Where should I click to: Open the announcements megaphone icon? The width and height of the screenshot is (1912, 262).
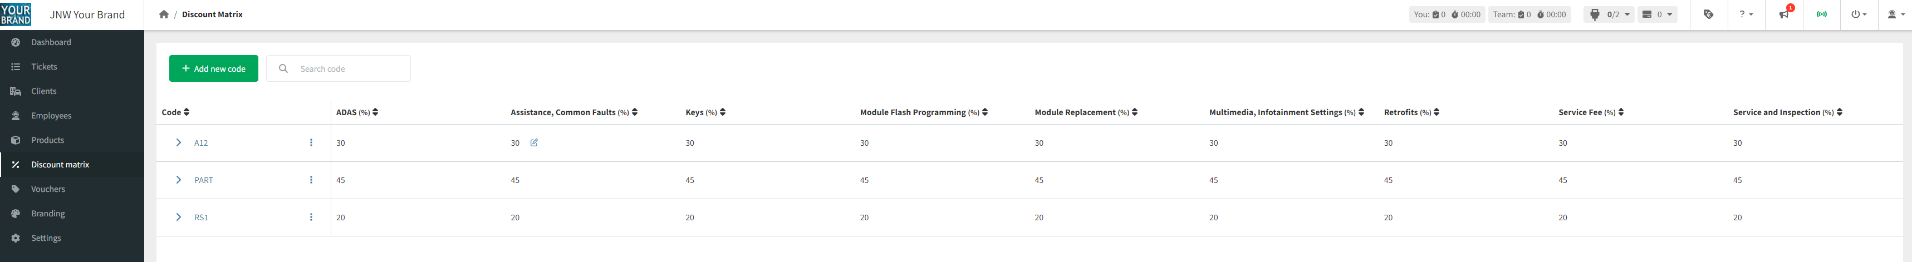(1783, 15)
